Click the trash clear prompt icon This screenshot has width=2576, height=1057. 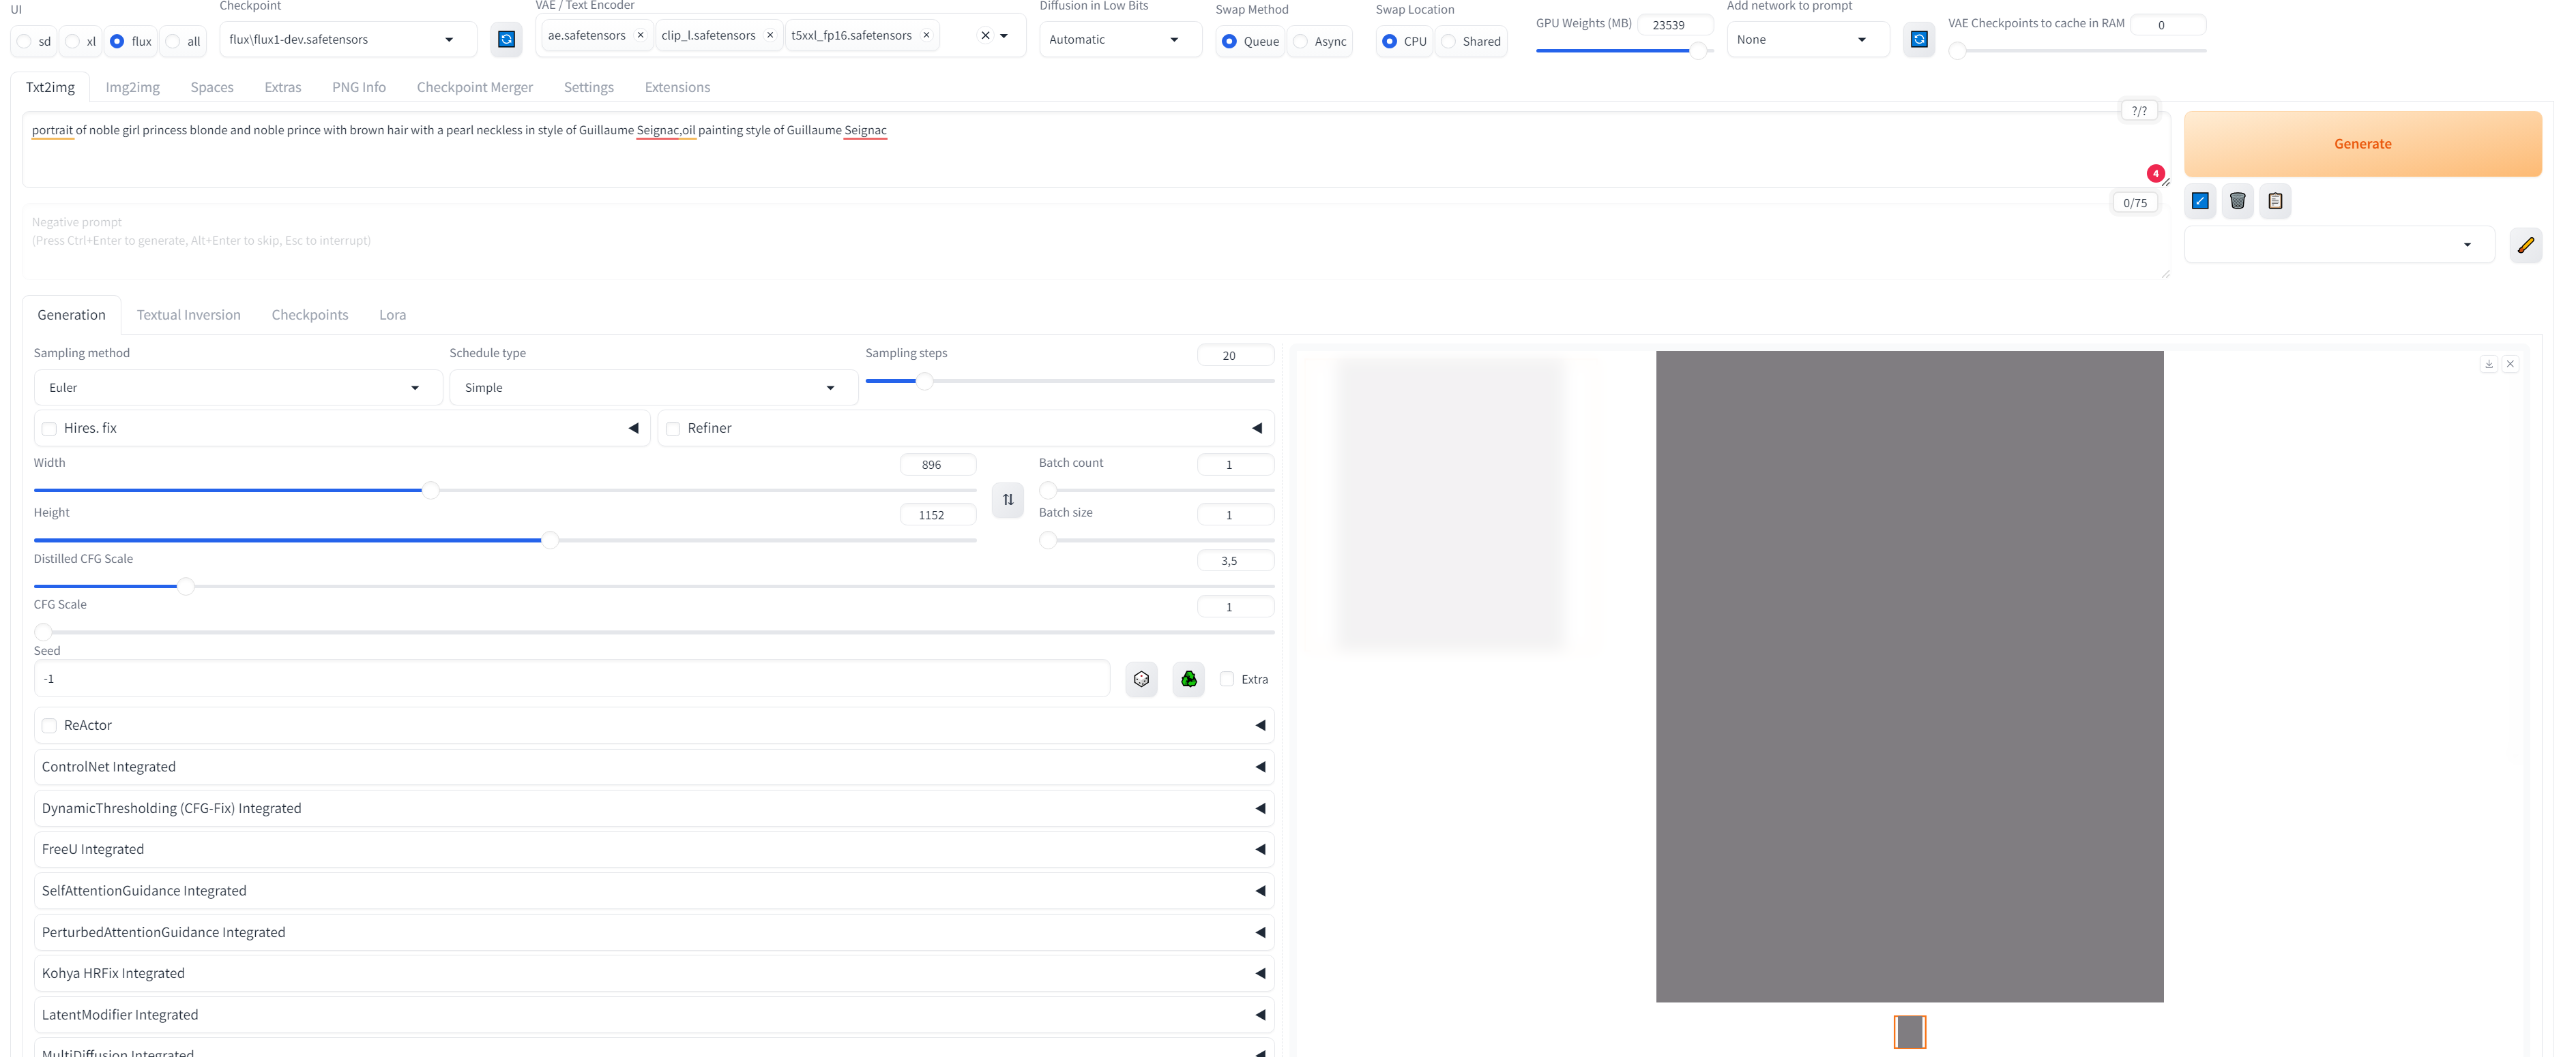coord(2237,202)
